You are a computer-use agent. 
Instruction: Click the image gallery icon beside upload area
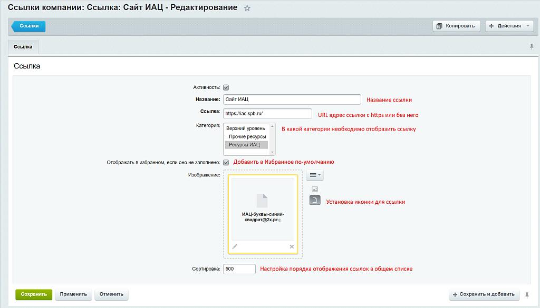pos(315,188)
